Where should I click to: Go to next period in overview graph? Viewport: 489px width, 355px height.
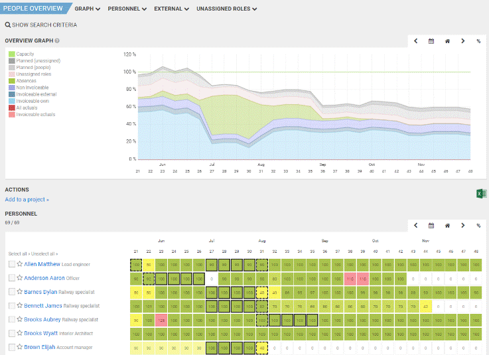(463, 41)
